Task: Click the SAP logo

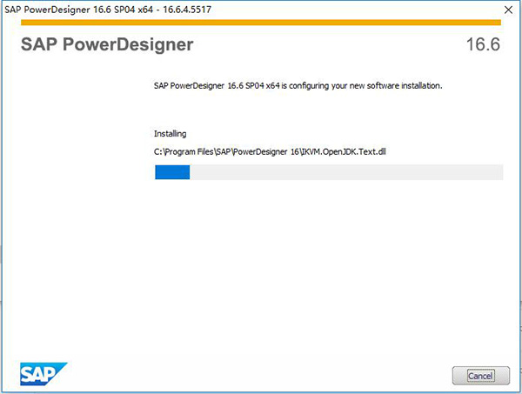Action: click(x=43, y=374)
